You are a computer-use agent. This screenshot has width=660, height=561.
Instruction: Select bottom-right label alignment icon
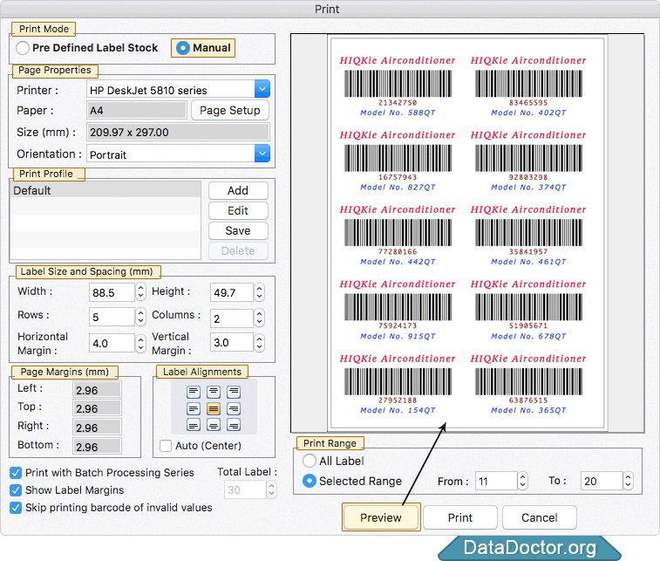[x=234, y=425]
